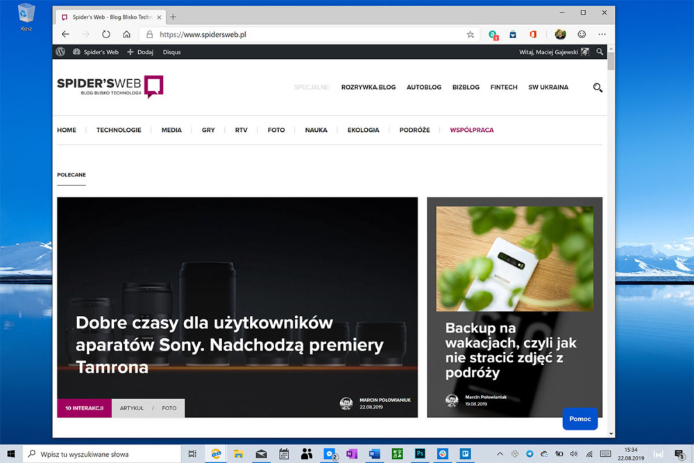
Task: Open File Explorer from the taskbar
Action: pos(239,454)
